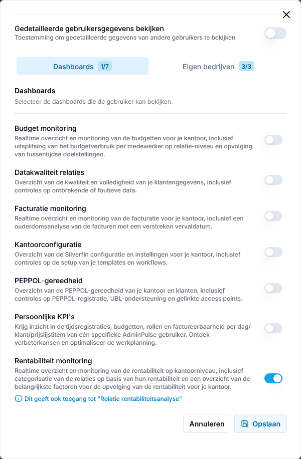301x459 pixels.
Task: Switch to Eigen bedrijven tab
Action: tap(218, 67)
